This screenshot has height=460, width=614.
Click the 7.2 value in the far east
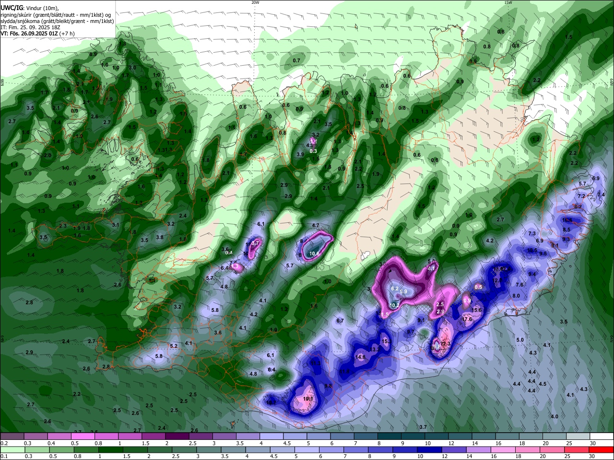(581, 196)
